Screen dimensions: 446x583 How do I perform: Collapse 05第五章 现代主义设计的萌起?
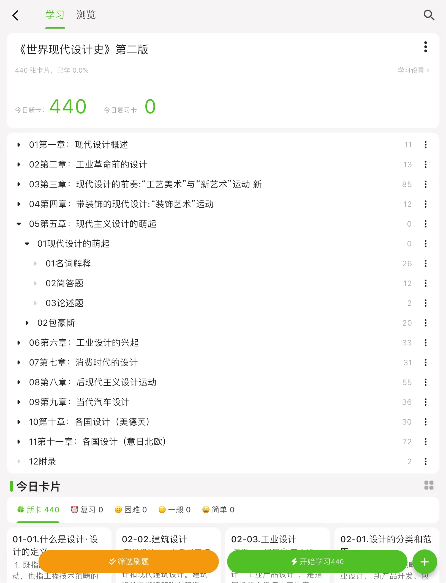(19, 224)
